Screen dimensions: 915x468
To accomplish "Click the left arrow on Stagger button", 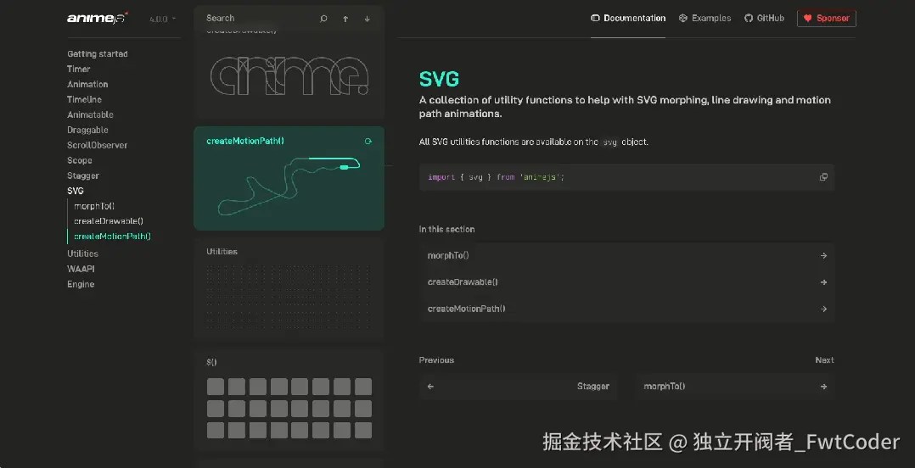I will [x=430, y=387].
